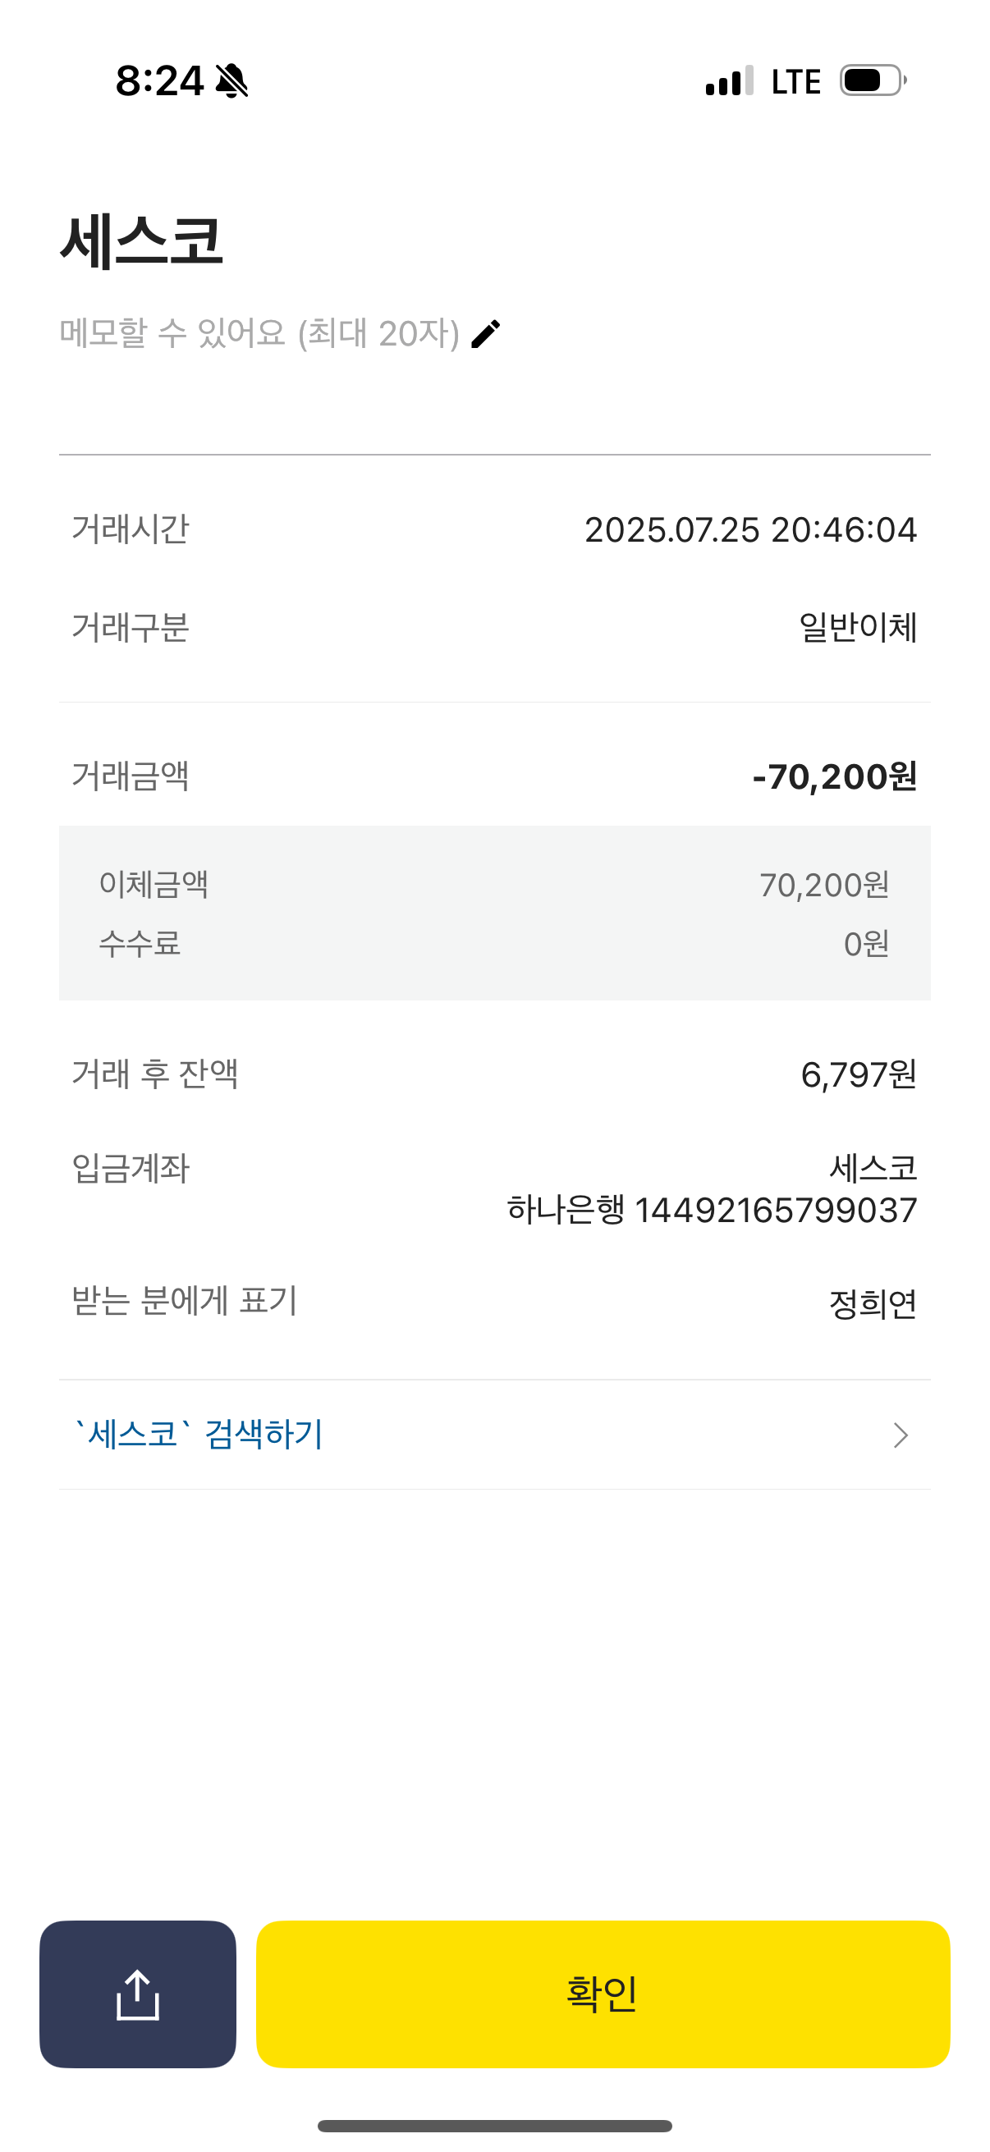Tap the memo field placeholder text
Image resolution: width=990 pixels, height=2152 pixels.
click(x=259, y=333)
